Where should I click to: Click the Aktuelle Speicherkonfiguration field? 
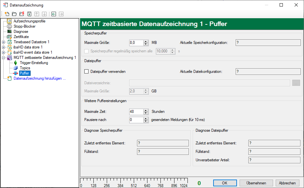coord(268,43)
